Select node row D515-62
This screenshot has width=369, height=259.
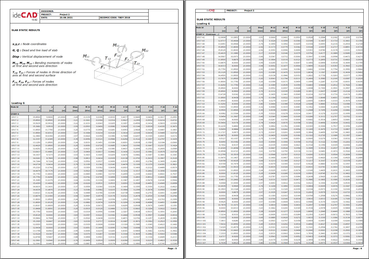point(280,101)
